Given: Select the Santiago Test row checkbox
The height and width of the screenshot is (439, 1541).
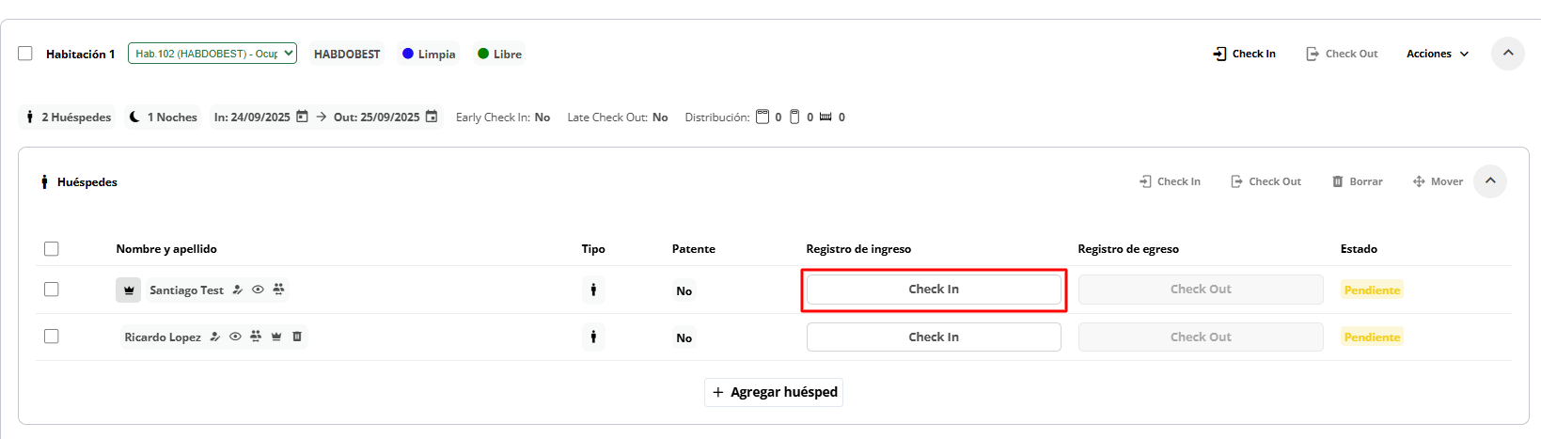Looking at the screenshot, I should coord(52,290).
